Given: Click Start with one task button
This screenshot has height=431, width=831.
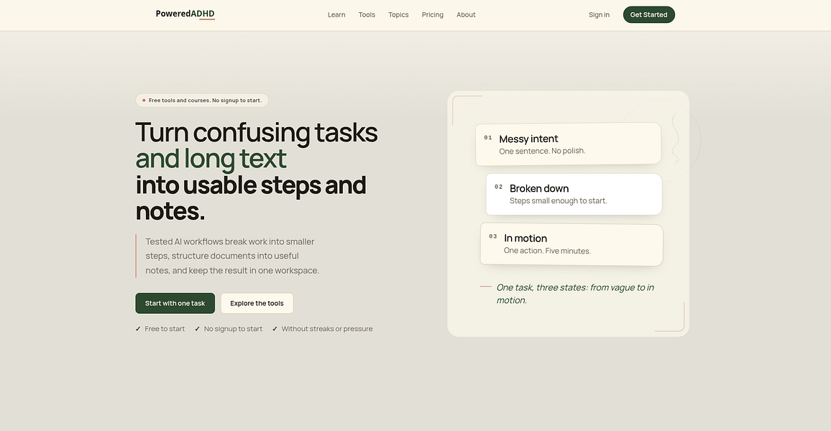Looking at the screenshot, I should click(175, 303).
